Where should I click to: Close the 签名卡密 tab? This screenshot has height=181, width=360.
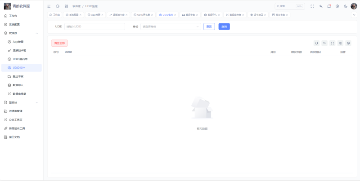click(287, 15)
